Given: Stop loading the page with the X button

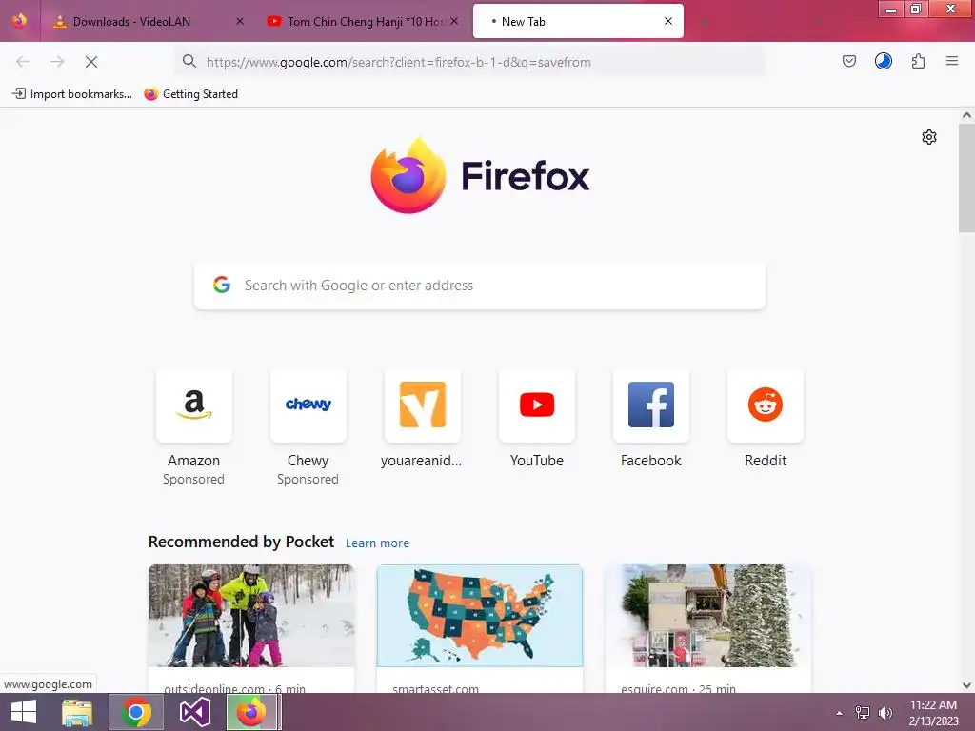Looking at the screenshot, I should click(x=91, y=62).
